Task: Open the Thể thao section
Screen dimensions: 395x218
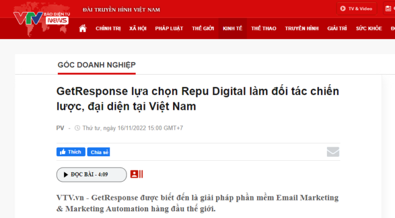Action: [x=263, y=28]
